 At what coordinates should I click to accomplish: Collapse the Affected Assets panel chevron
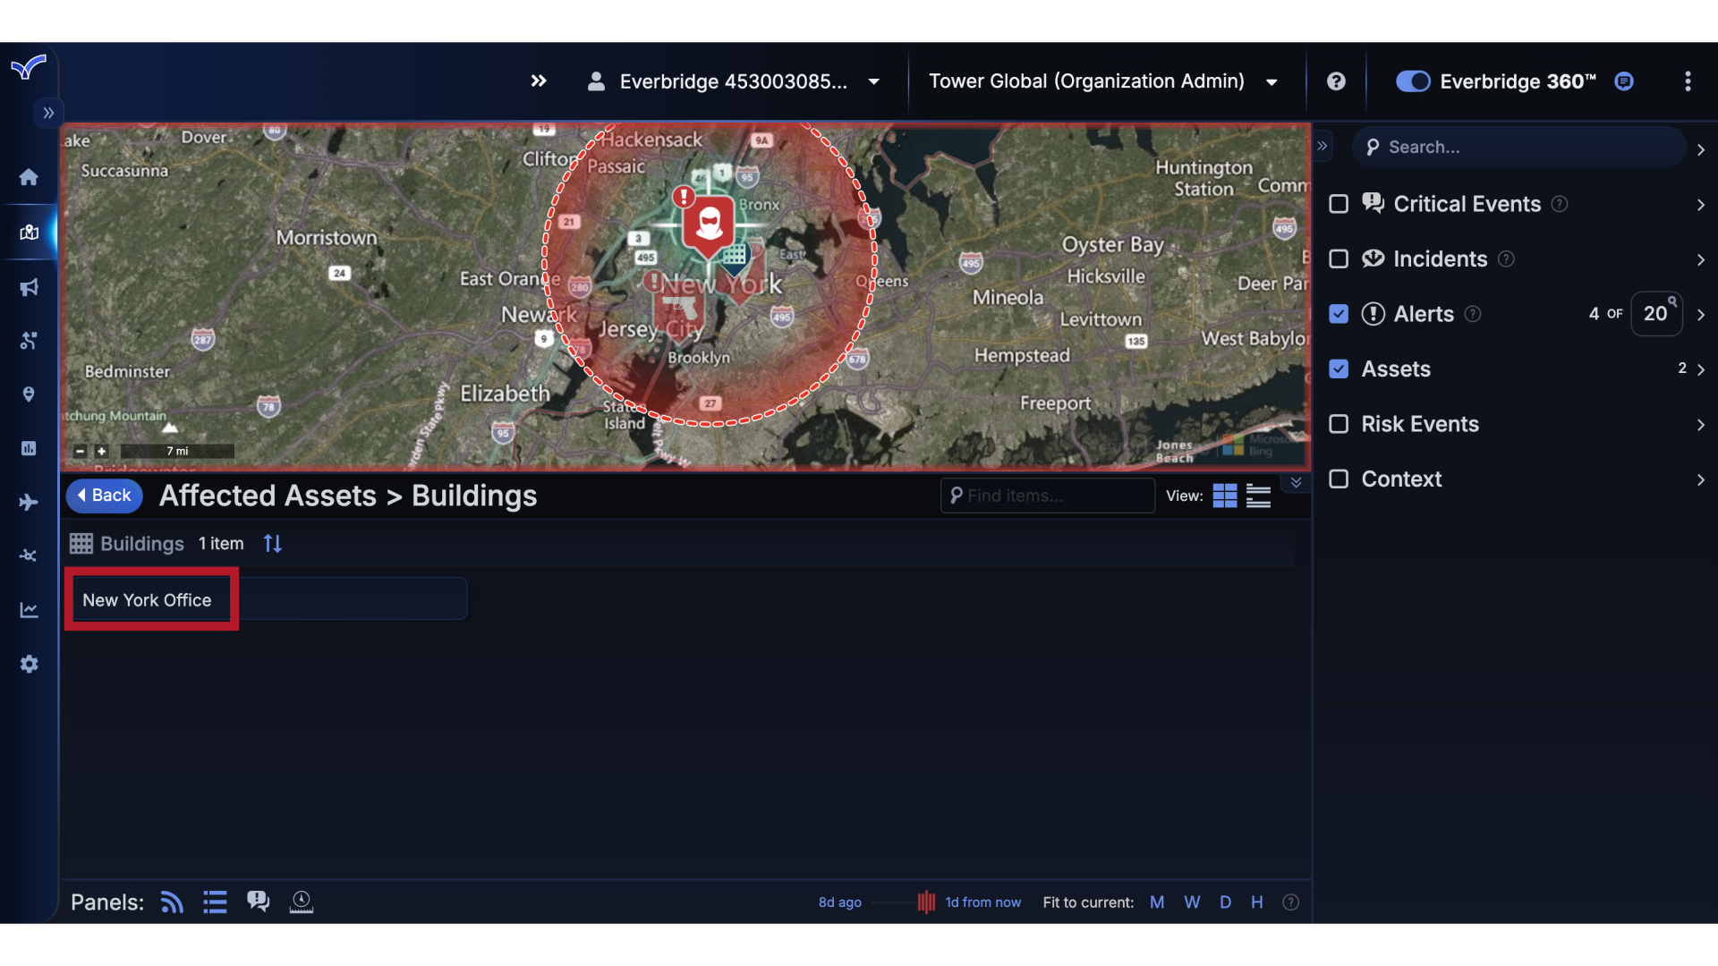1296,483
